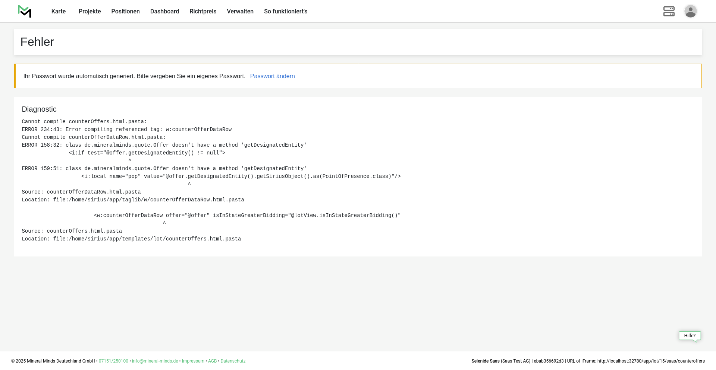Open the server stack icon in header
Image resolution: width=716 pixels, height=370 pixels.
[669, 12]
